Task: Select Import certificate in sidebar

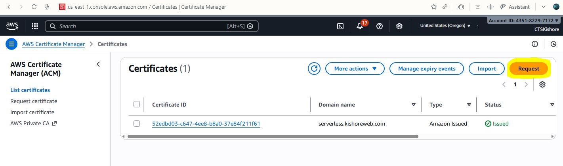Action: pyautogui.click(x=32, y=112)
